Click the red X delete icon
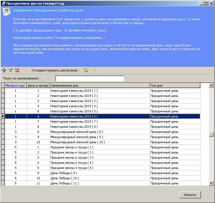215x203 pixels. point(17,70)
